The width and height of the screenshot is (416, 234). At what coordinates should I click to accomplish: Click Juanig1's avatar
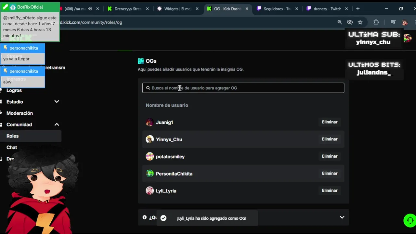pos(150,122)
